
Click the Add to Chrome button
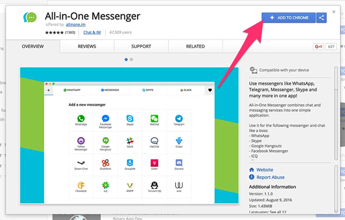(x=289, y=18)
